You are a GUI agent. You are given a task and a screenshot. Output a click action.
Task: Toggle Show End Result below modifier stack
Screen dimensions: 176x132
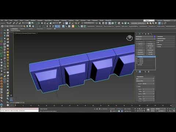click(140, 72)
